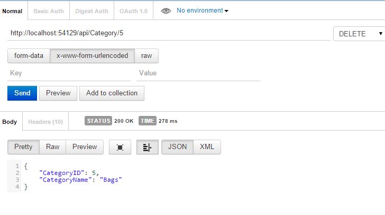Open the DELETE method dropdown

pyautogui.click(x=359, y=34)
